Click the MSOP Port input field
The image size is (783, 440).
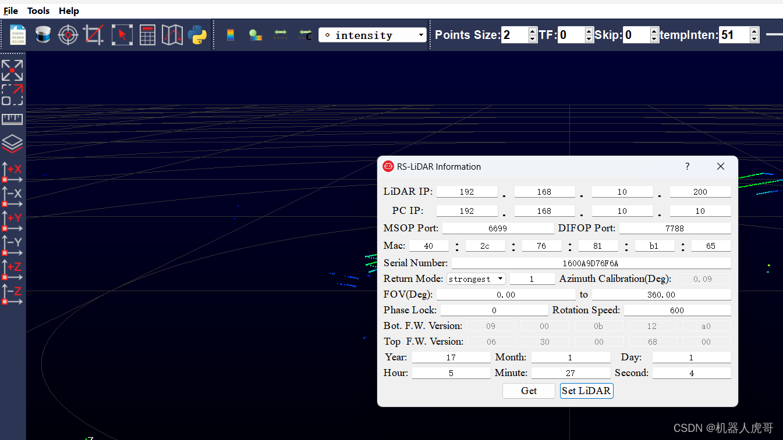coord(498,228)
